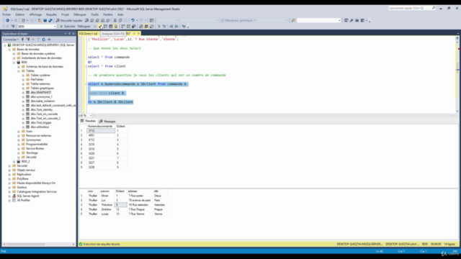Screen dimensions: 461x259
Task: Open the Edition menu
Action: point(20,14)
